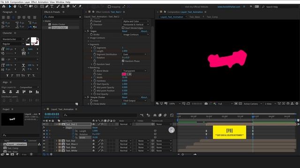Toggle the Length property stopwatch in Effect Controls
Image resolution: width=300 pixels, height=168 pixels.
(x=95, y=51)
